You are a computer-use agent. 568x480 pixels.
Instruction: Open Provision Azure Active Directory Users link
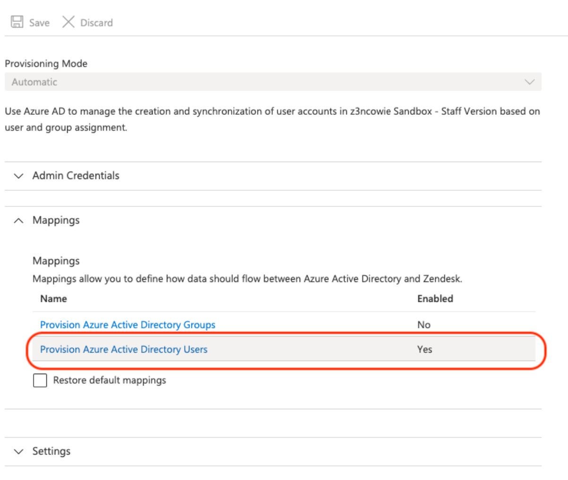[124, 350]
